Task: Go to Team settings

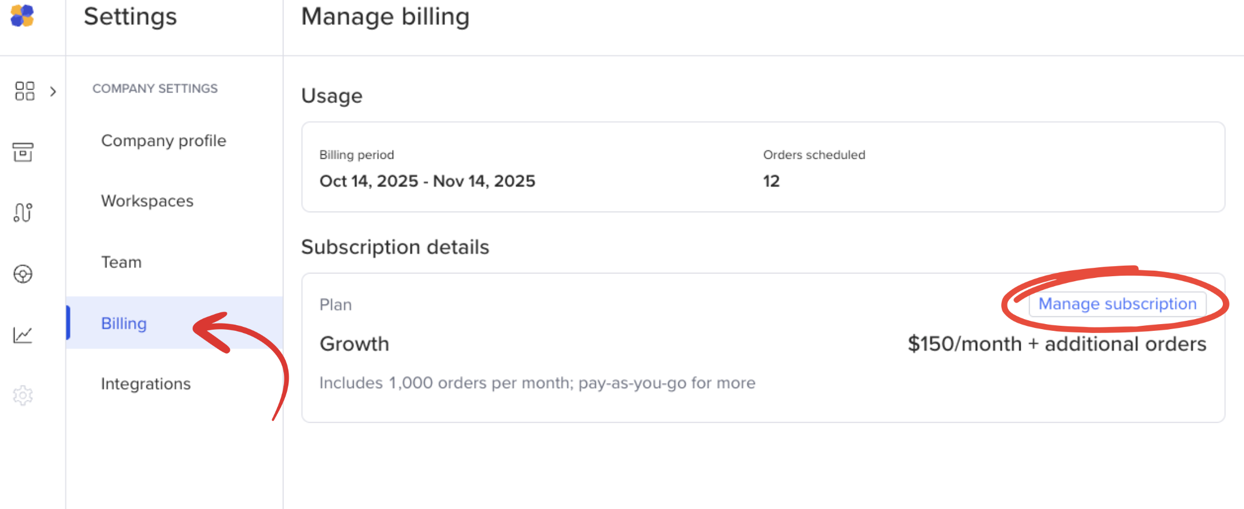Action: [121, 262]
